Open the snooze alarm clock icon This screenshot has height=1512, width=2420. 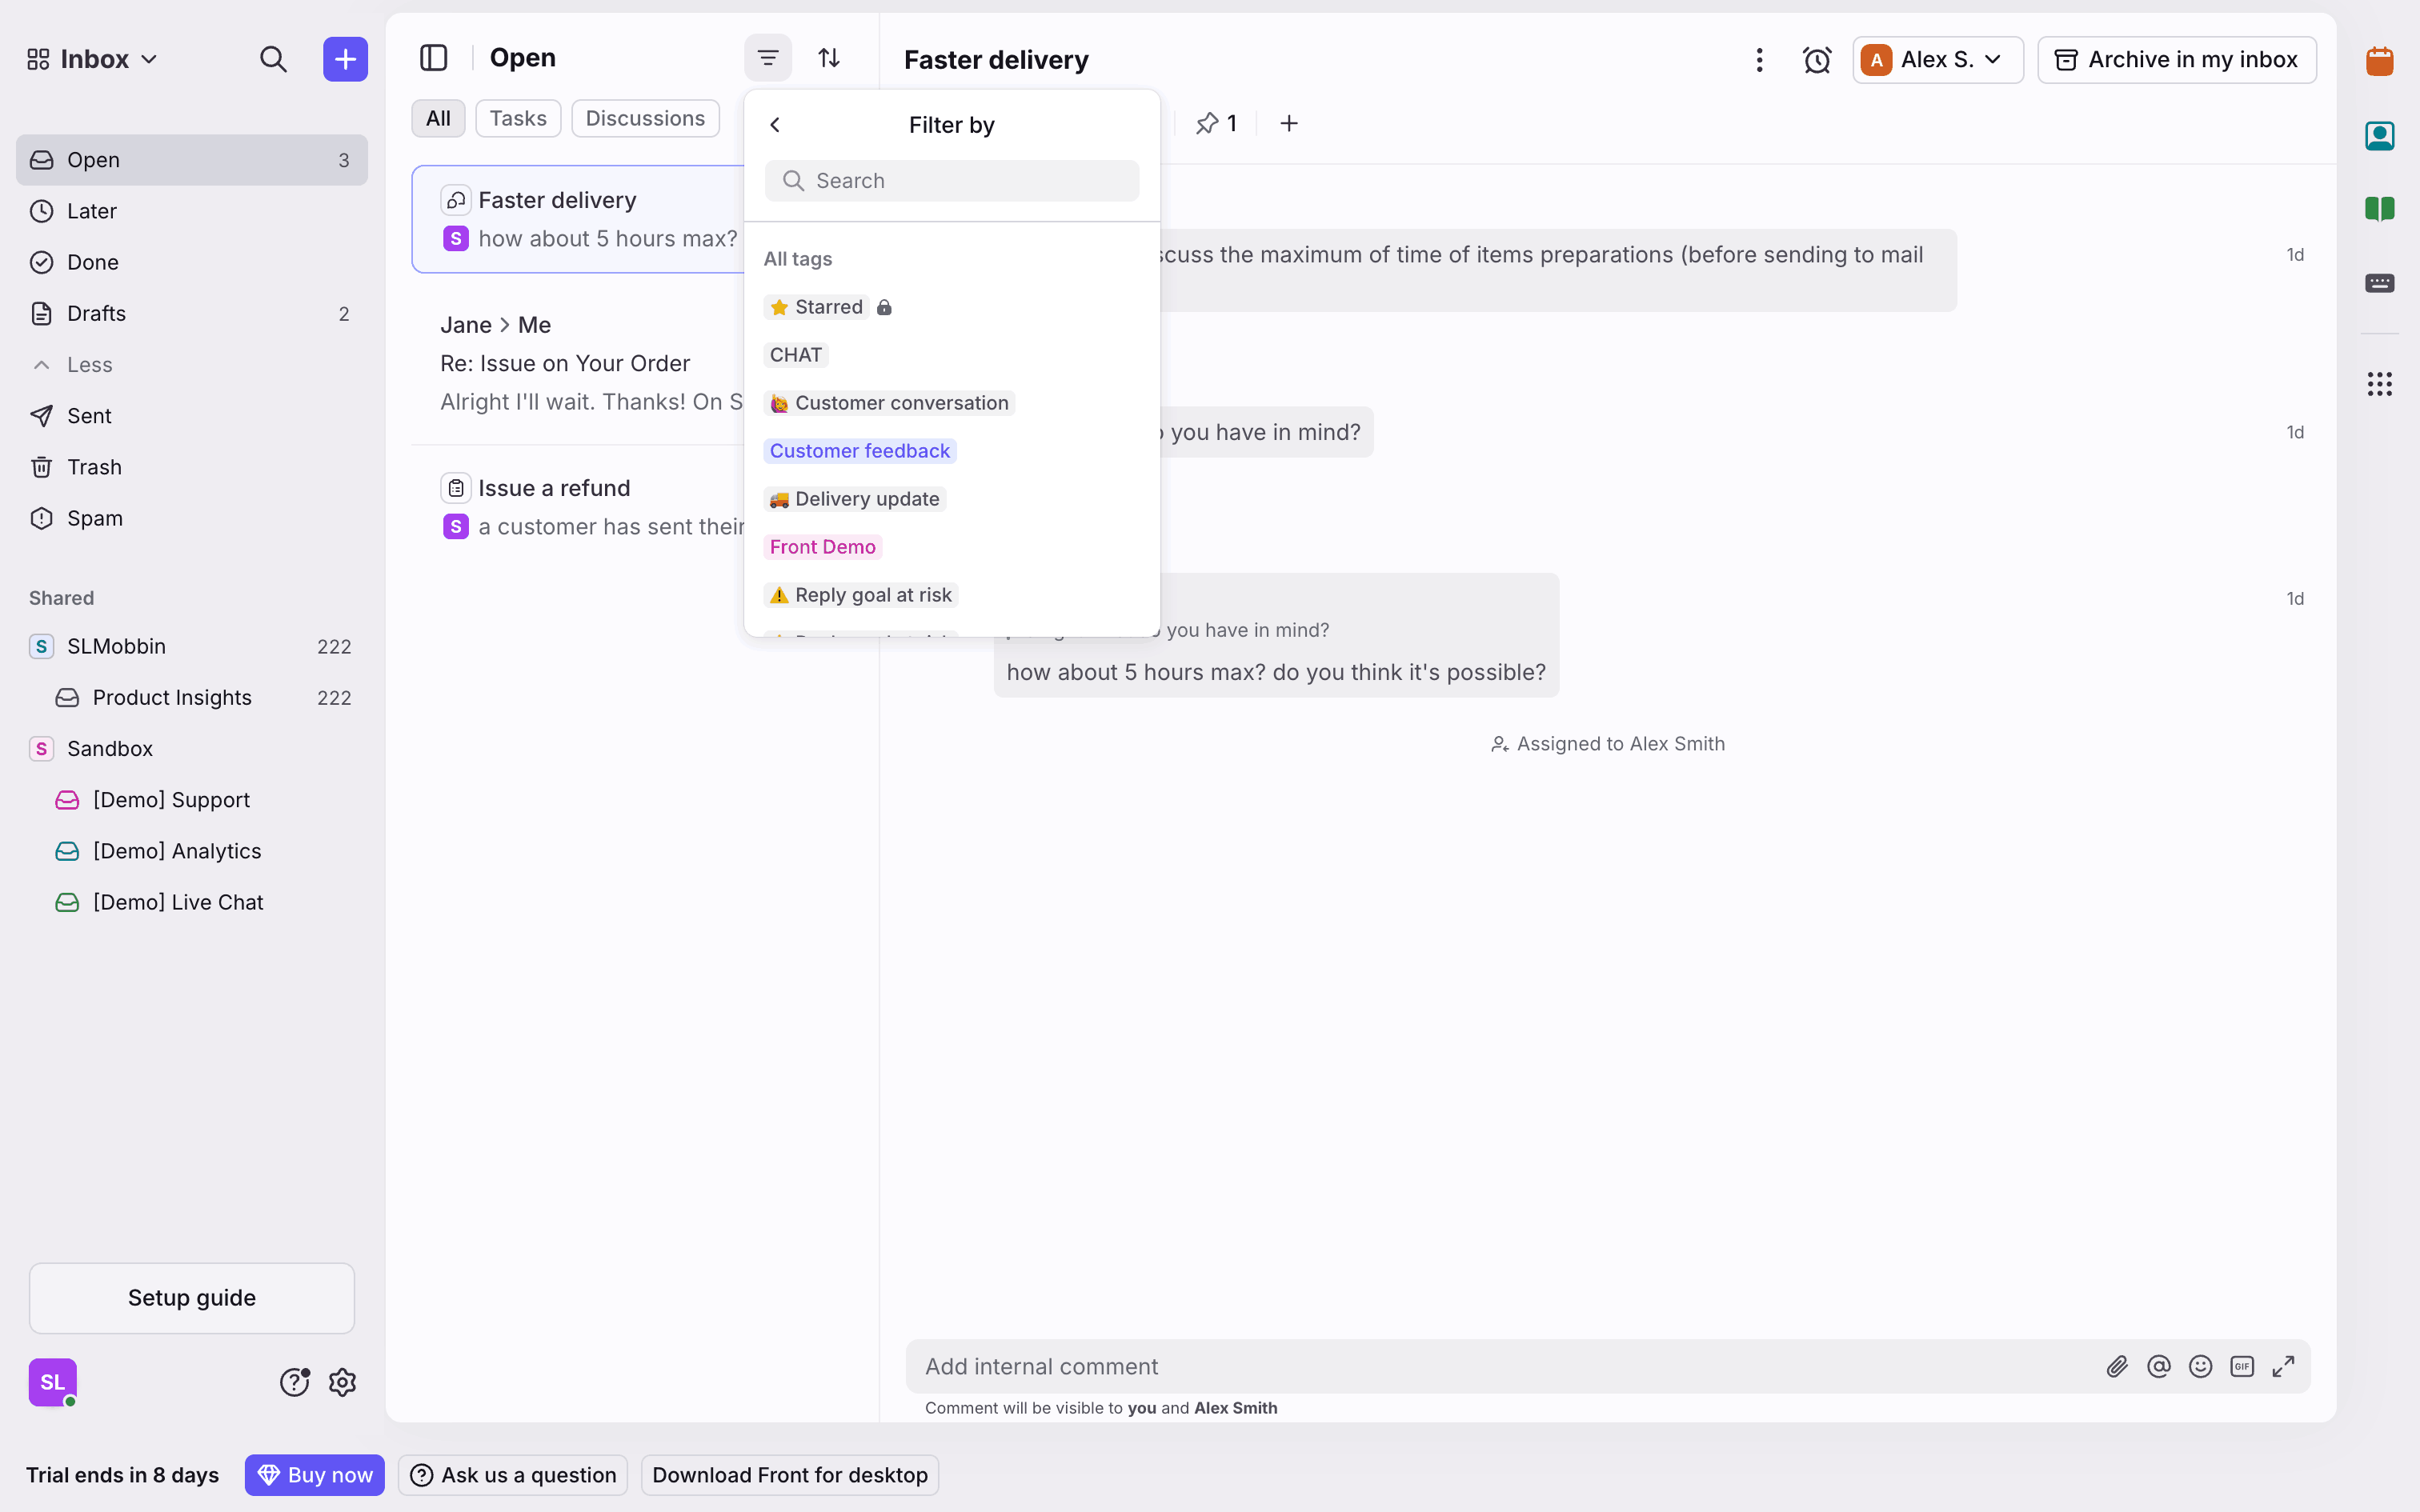(x=1816, y=60)
